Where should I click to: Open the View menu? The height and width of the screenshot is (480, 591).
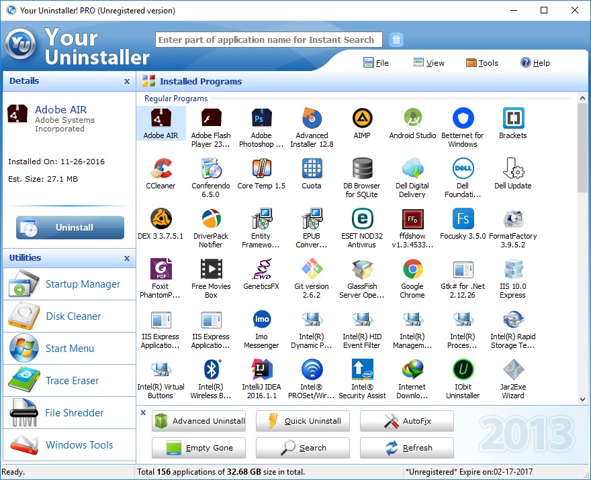(429, 62)
